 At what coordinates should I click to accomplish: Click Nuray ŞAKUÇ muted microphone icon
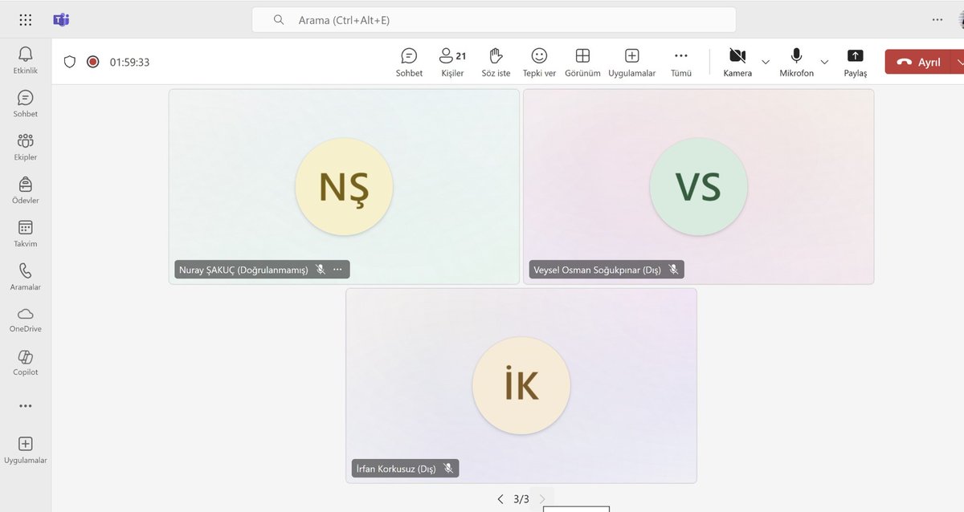(x=321, y=270)
